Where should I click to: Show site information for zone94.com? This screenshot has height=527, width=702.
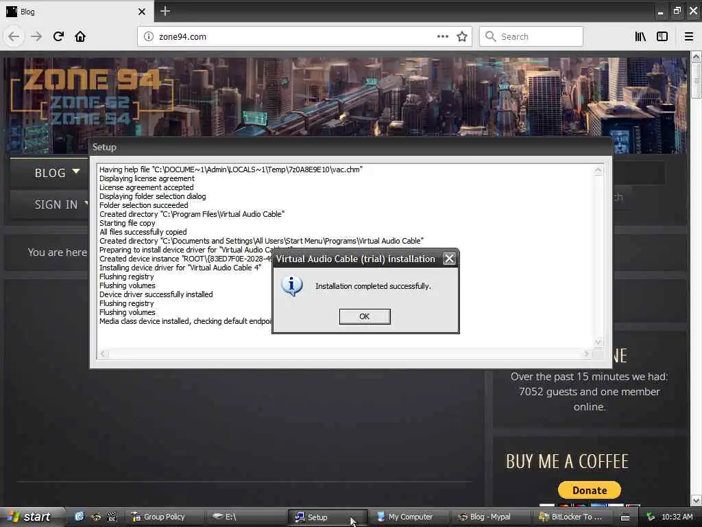pyautogui.click(x=149, y=36)
